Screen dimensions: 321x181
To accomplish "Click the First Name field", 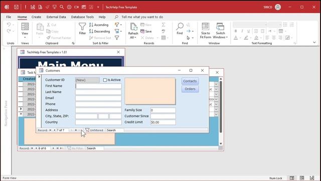I will [98, 86].
